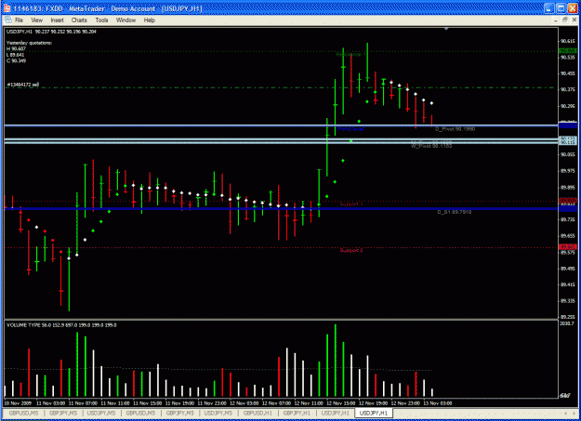The width and height of the screenshot is (581, 421).
Task: Open the View menu
Action: coord(36,20)
